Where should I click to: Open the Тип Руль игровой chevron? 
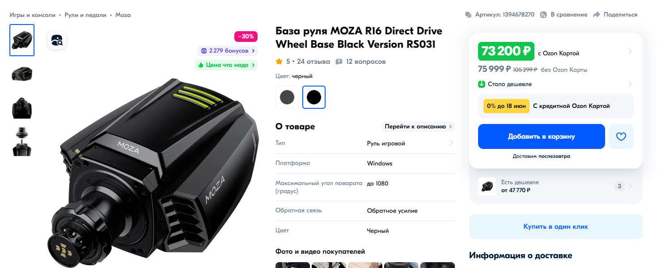pyautogui.click(x=451, y=143)
